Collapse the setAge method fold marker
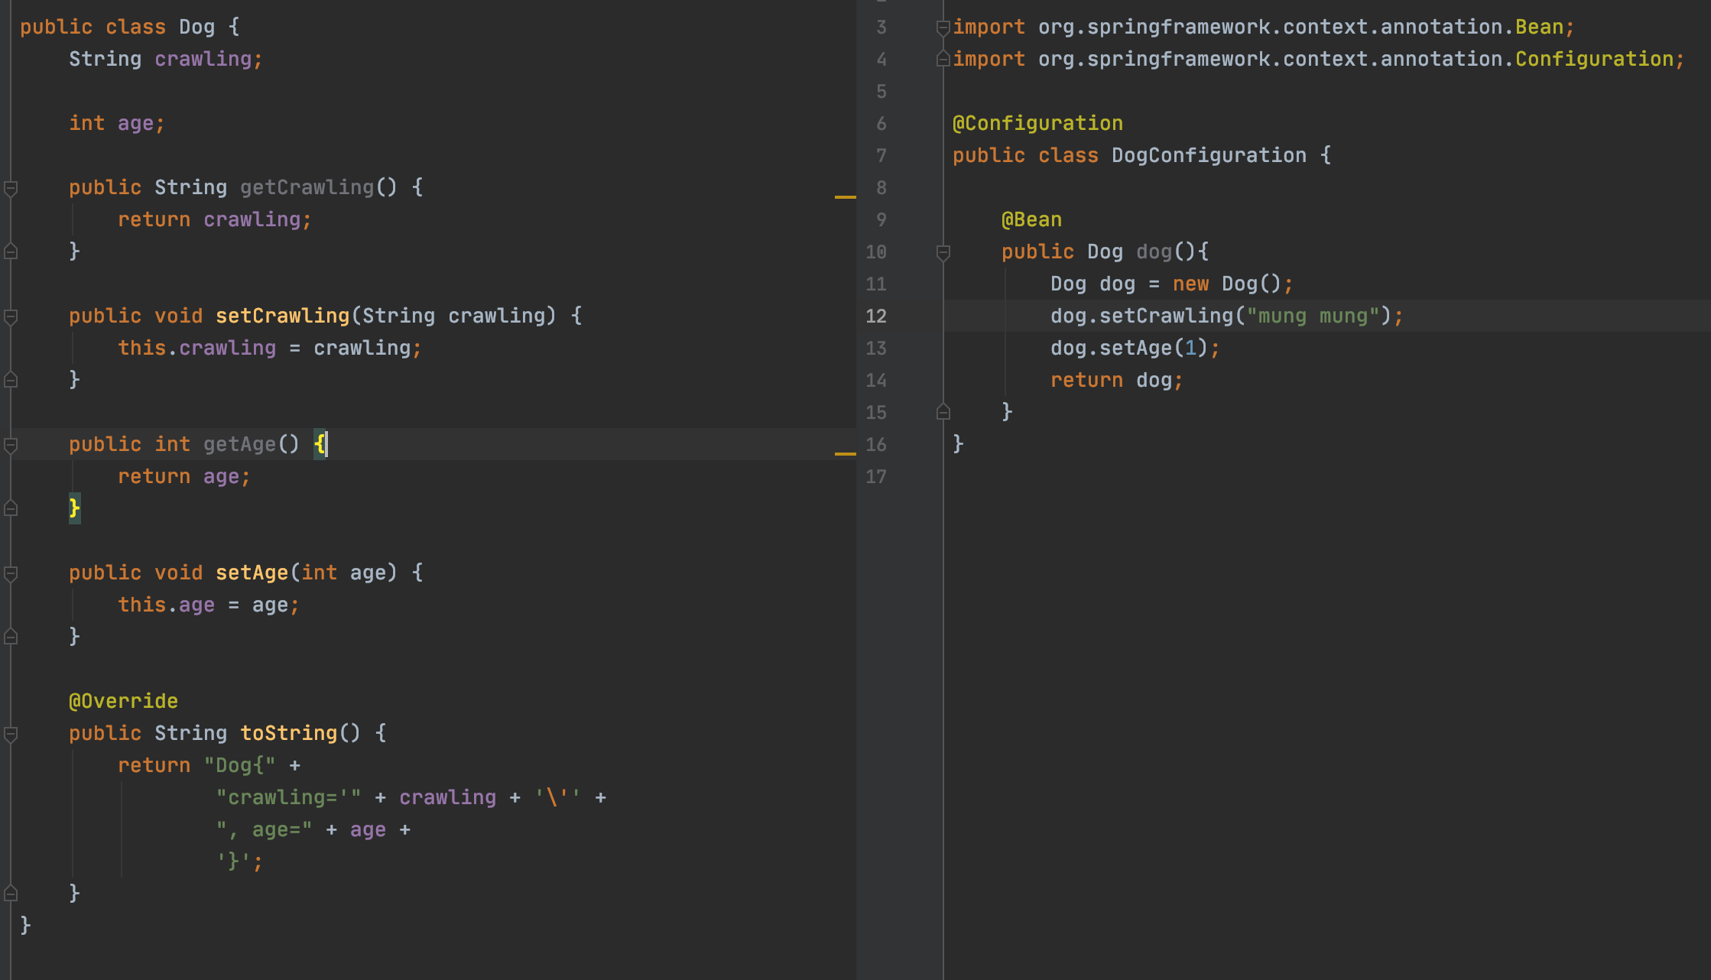 (11, 573)
